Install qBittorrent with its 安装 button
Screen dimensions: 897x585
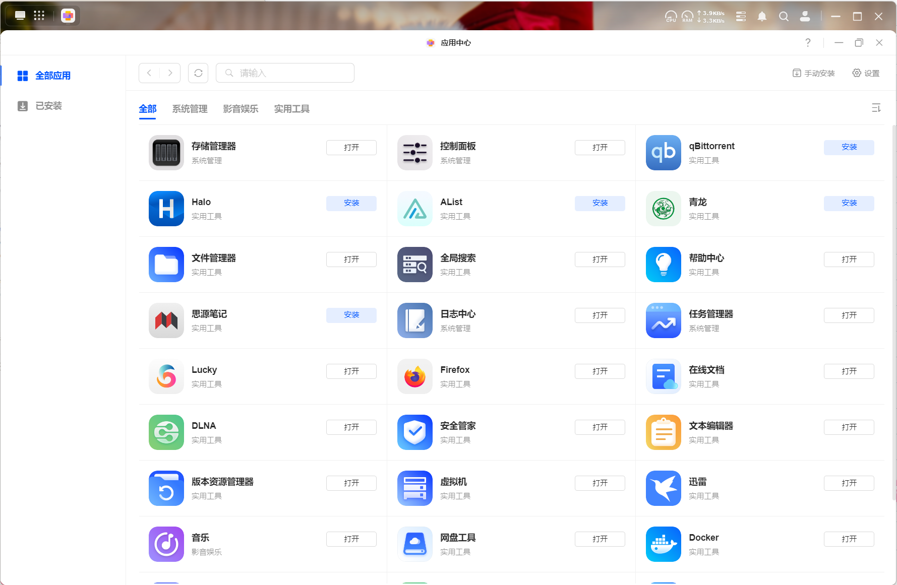(x=849, y=147)
